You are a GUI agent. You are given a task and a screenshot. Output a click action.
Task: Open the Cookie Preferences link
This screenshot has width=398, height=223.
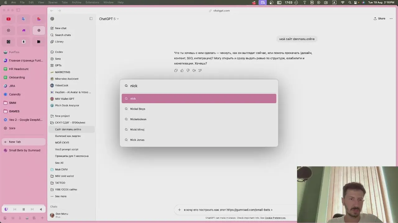pyautogui.click(x=275, y=218)
